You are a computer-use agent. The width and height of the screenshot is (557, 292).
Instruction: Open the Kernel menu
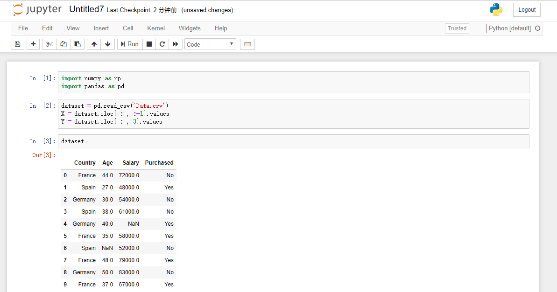click(x=156, y=28)
